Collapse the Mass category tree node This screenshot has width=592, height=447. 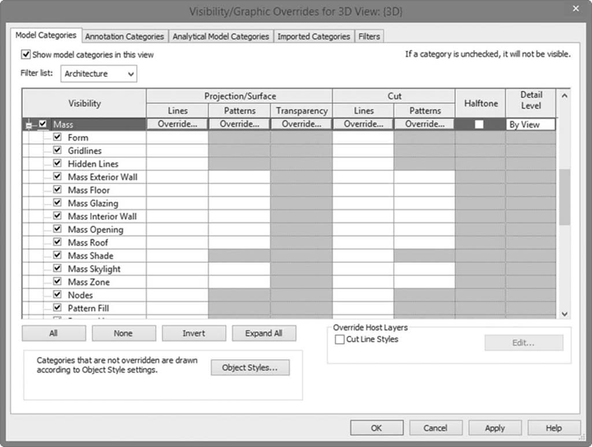point(29,125)
